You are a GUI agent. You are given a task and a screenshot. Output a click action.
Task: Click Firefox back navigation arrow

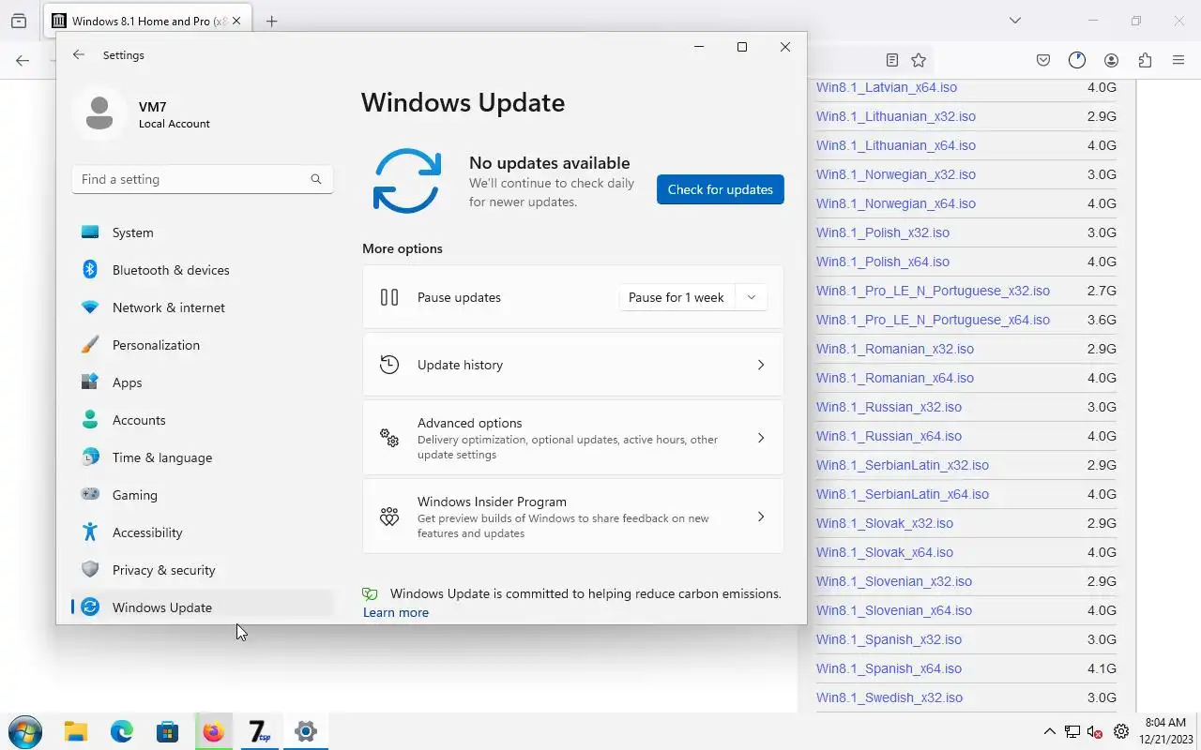point(23,60)
